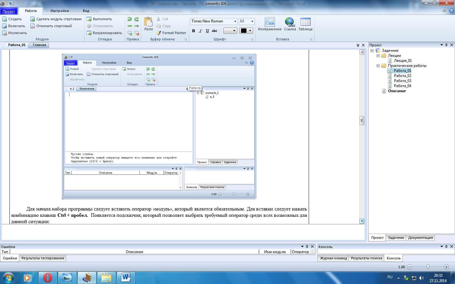Click the Имя модуля column header
This screenshot has width=455, height=284.
click(275, 252)
